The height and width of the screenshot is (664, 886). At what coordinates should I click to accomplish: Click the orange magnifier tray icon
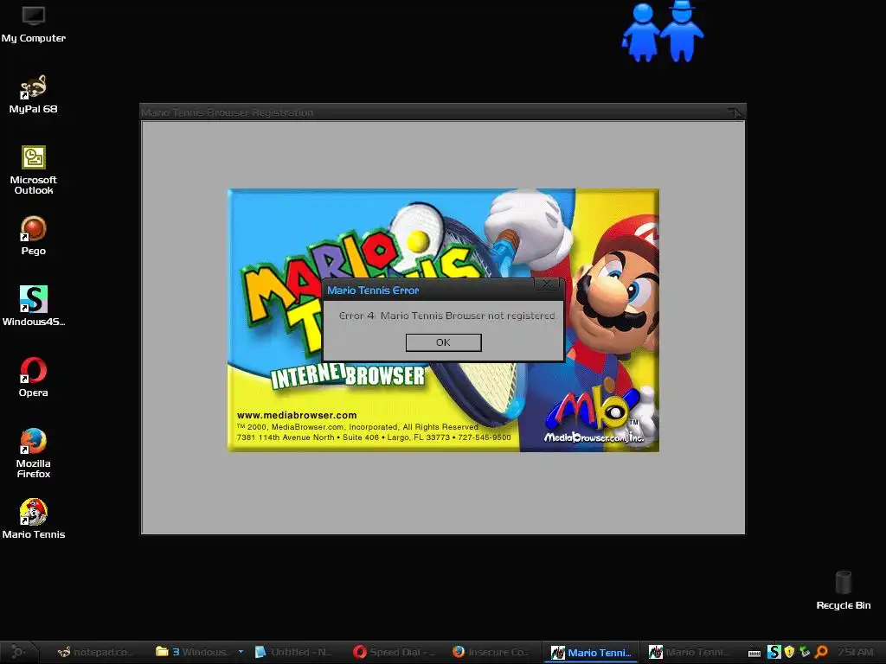[821, 652]
